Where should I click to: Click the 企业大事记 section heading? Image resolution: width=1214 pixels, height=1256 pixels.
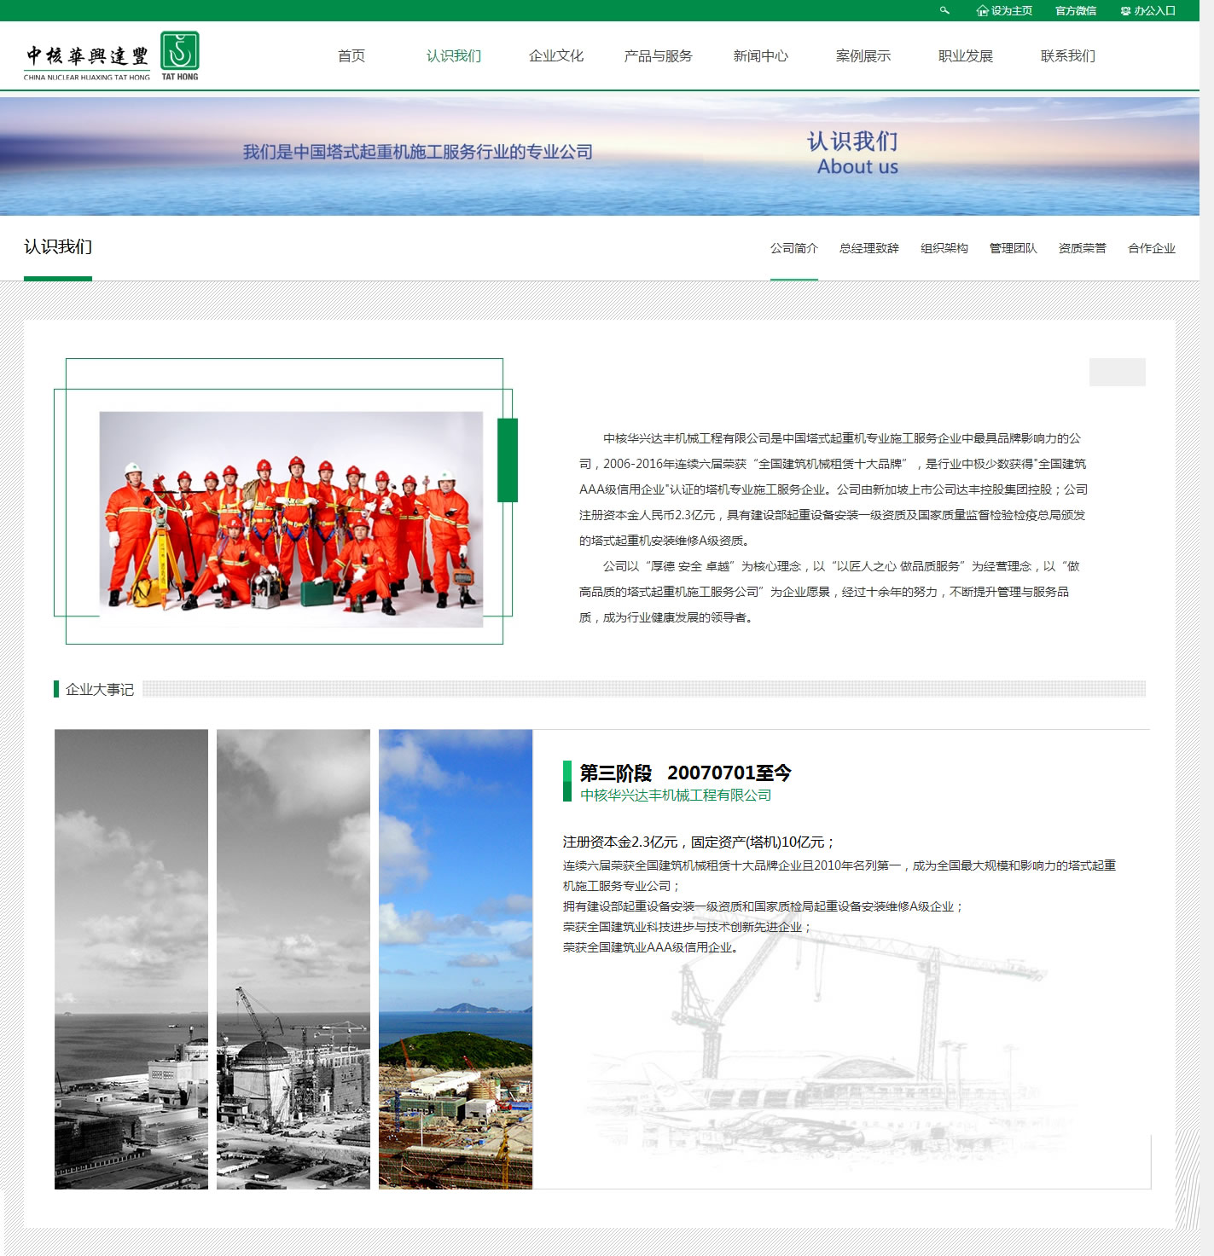pos(100,689)
